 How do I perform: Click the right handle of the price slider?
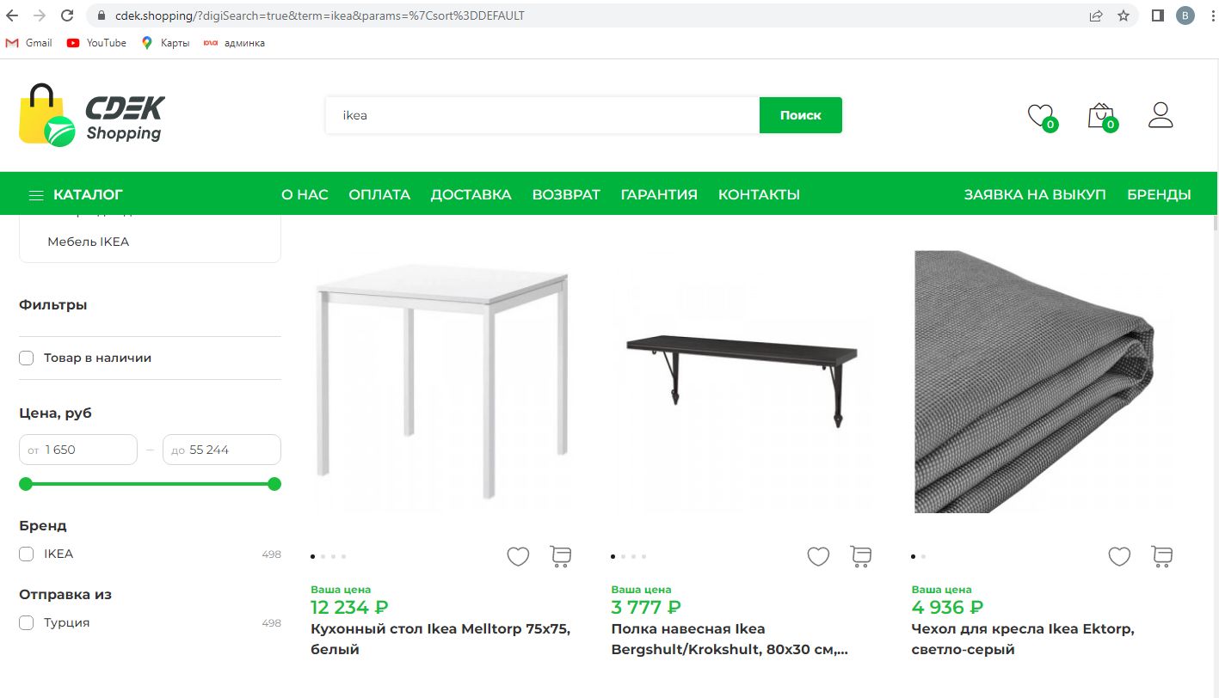pyautogui.click(x=274, y=484)
